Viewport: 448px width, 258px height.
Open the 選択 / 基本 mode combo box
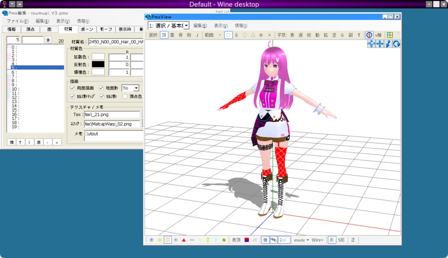pos(168,25)
